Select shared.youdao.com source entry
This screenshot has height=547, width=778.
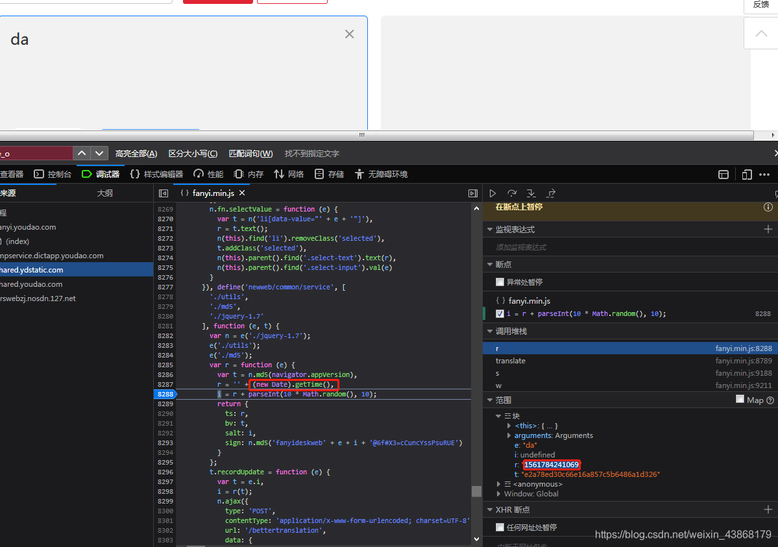(77, 284)
